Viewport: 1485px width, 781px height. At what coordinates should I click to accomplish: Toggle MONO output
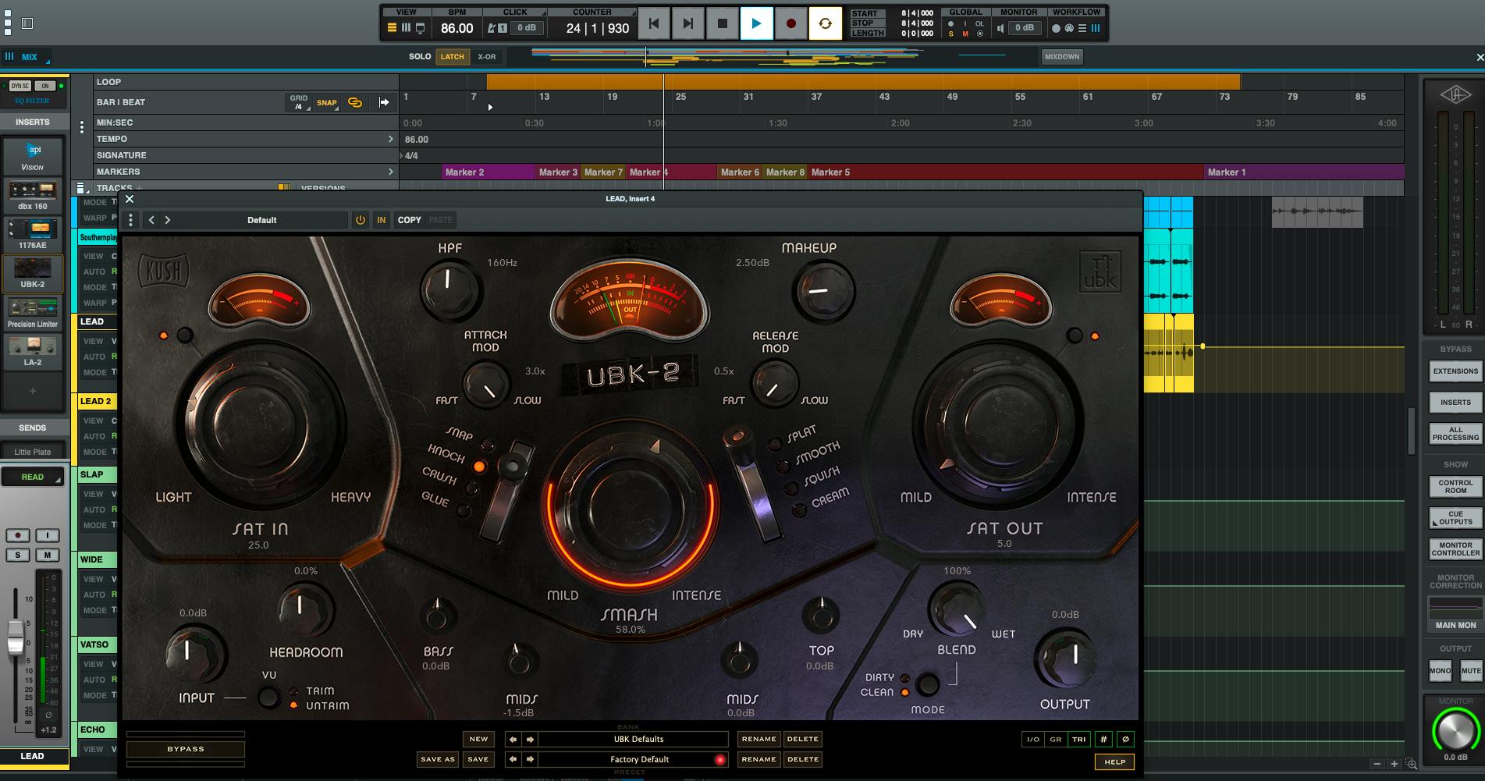tap(1441, 670)
